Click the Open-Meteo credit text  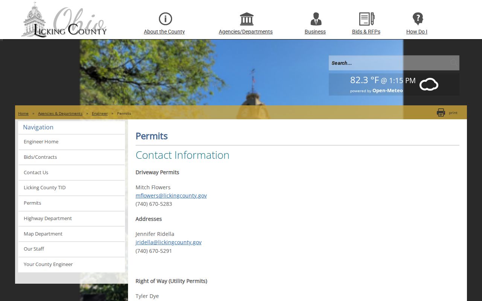pyautogui.click(x=387, y=91)
